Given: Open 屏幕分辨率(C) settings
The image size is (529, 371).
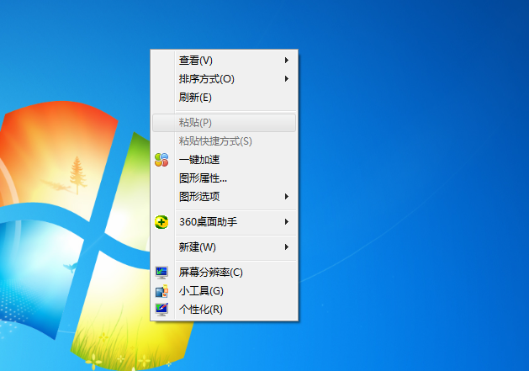Looking at the screenshot, I should [x=224, y=273].
